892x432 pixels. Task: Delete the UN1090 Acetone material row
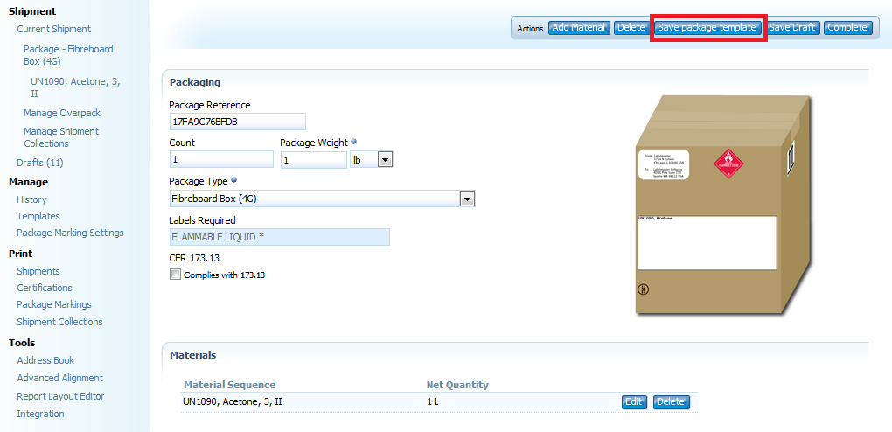click(671, 402)
